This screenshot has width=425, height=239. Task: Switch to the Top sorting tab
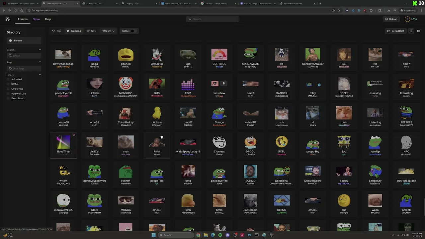point(56,31)
